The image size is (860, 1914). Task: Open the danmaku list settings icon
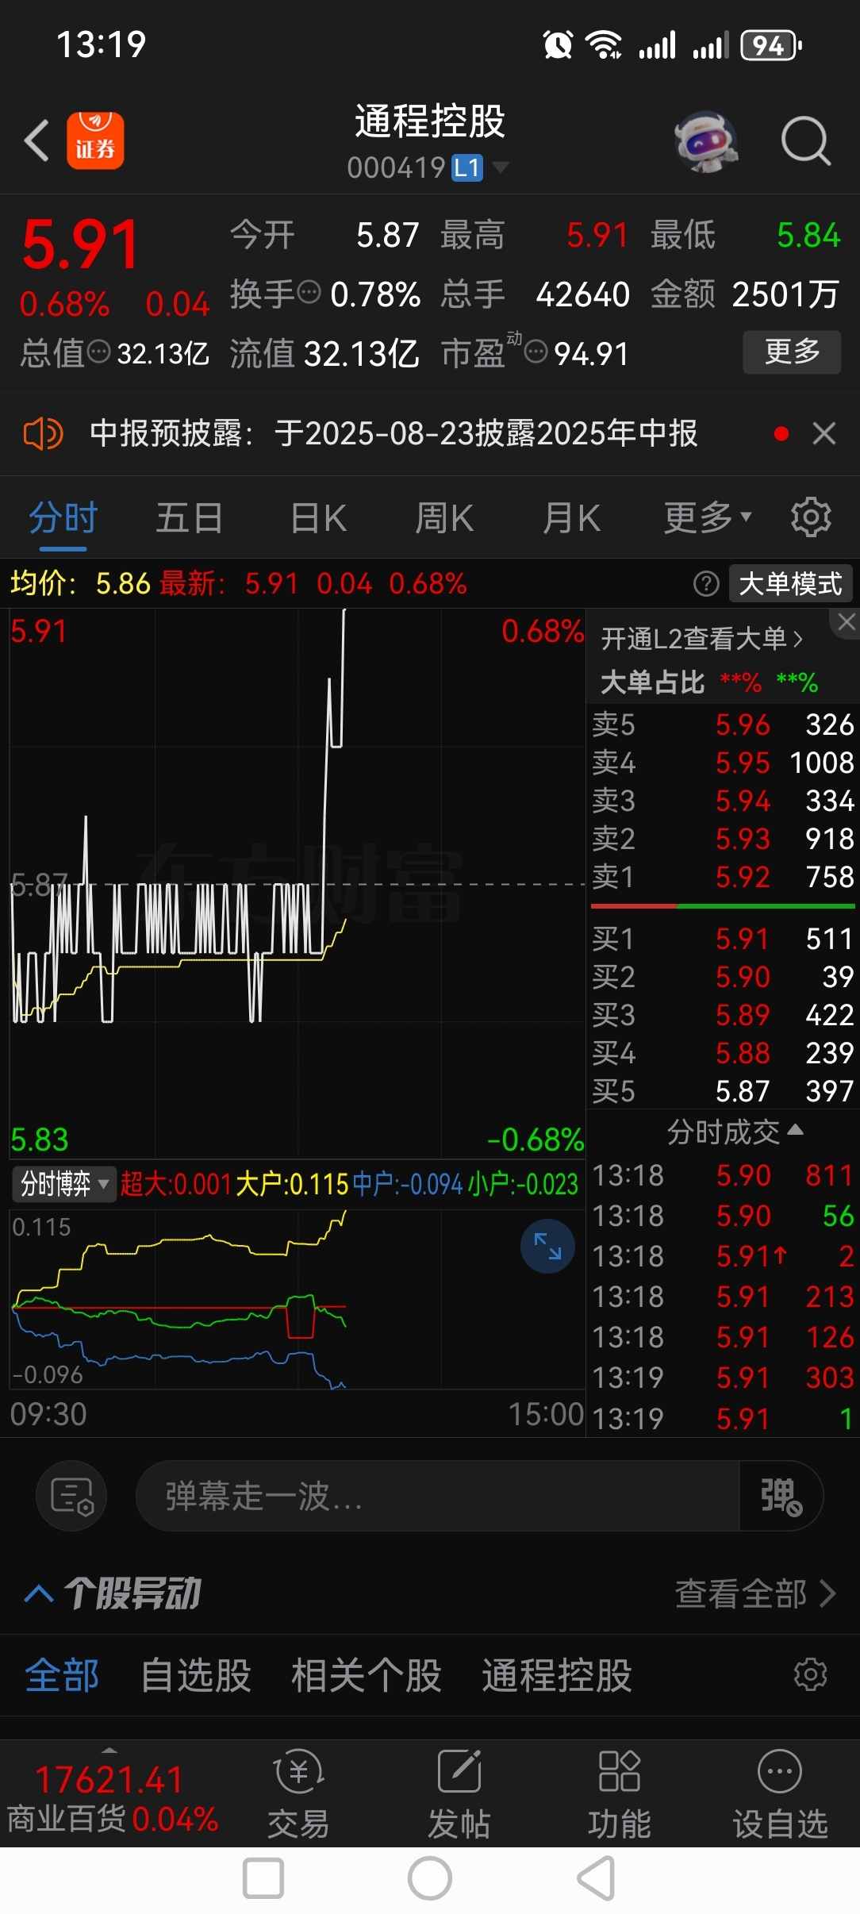tap(71, 1497)
